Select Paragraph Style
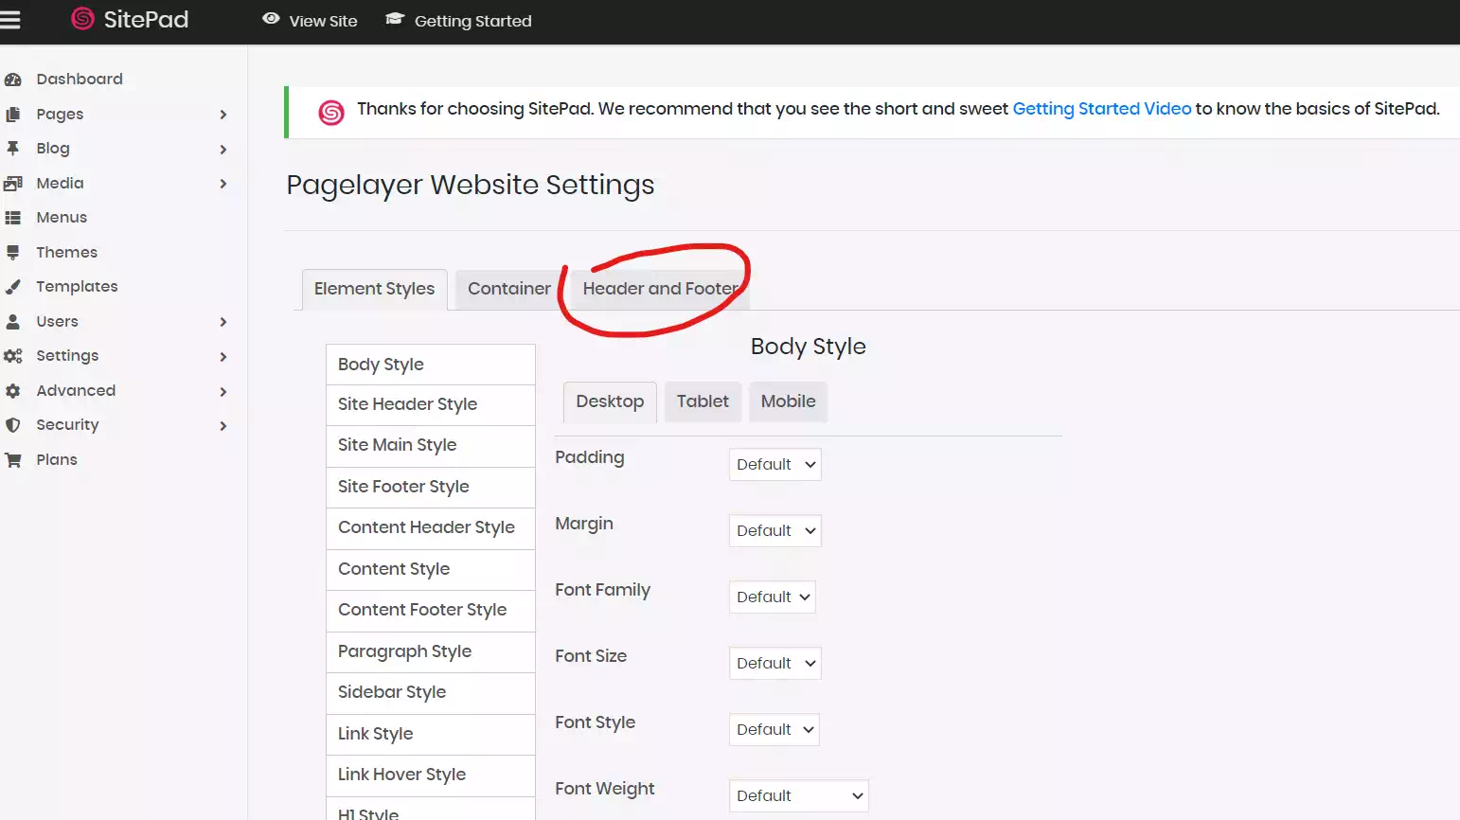 click(431, 652)
